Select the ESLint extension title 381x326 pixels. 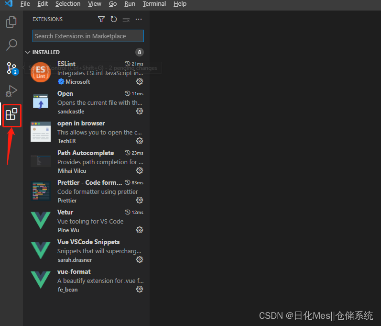coord(66,64)
